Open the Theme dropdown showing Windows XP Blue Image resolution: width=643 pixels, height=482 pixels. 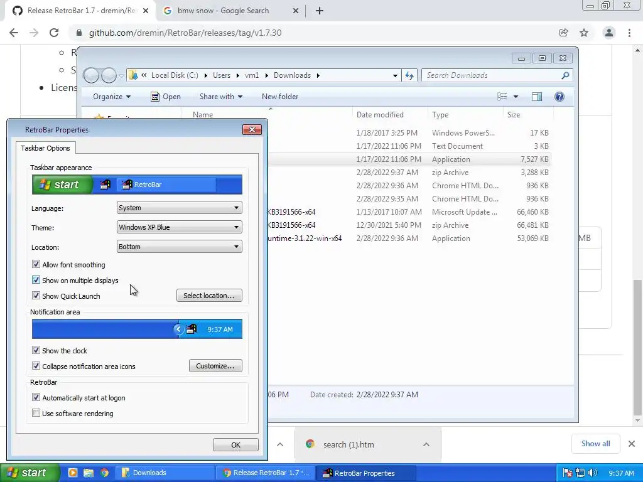click(179, 227)
